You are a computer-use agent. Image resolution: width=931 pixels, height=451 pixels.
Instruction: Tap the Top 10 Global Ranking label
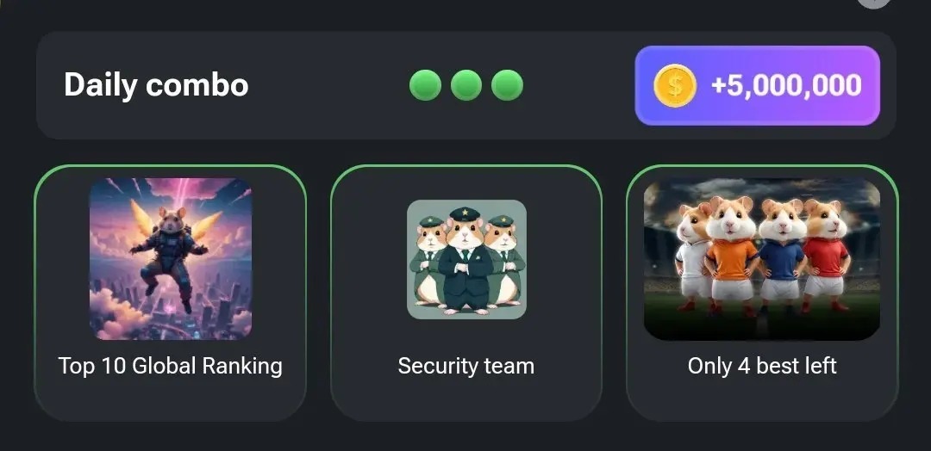tap(171, 366)
